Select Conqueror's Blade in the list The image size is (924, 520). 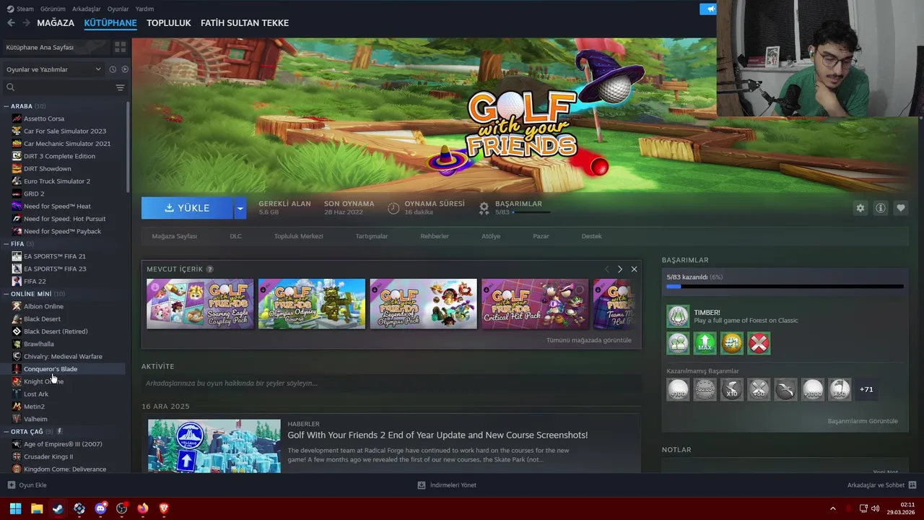pos(51,369)
